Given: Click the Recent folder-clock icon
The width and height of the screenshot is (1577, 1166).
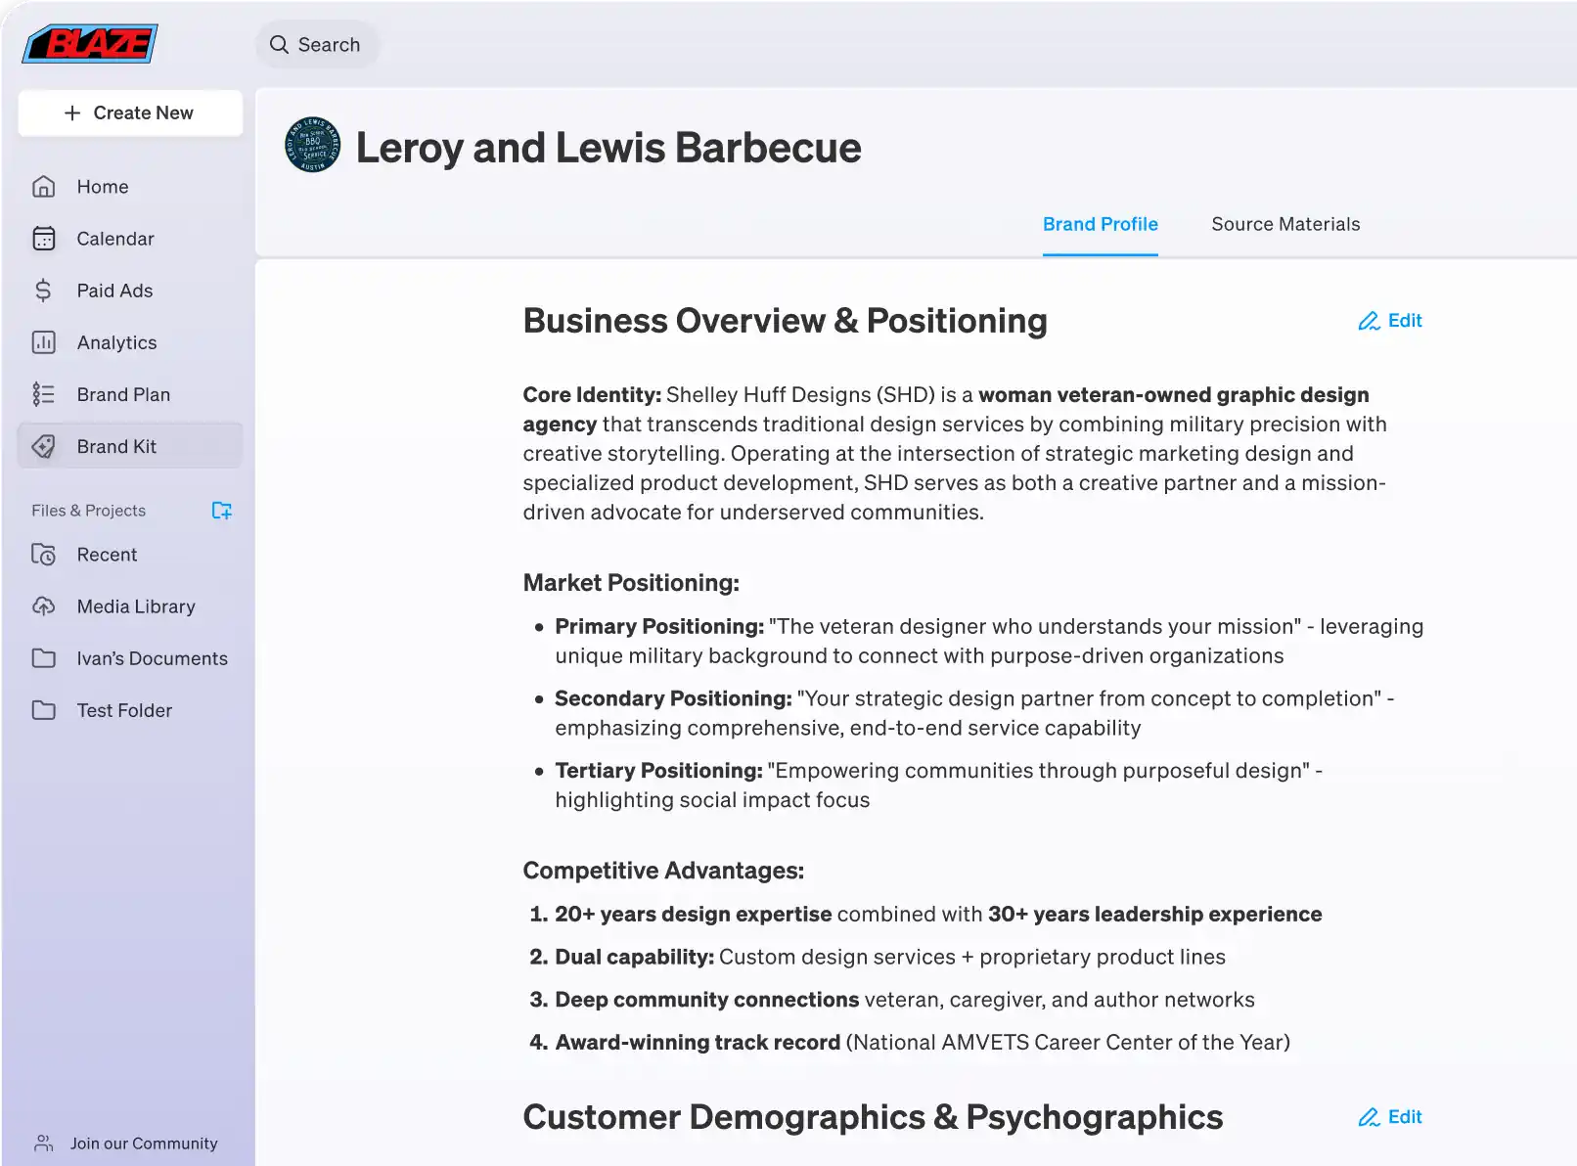Looking at the screenshot, I should (x=44, y=555).
